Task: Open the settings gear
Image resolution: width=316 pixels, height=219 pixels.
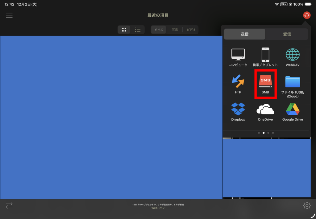Action: (307, 205)
